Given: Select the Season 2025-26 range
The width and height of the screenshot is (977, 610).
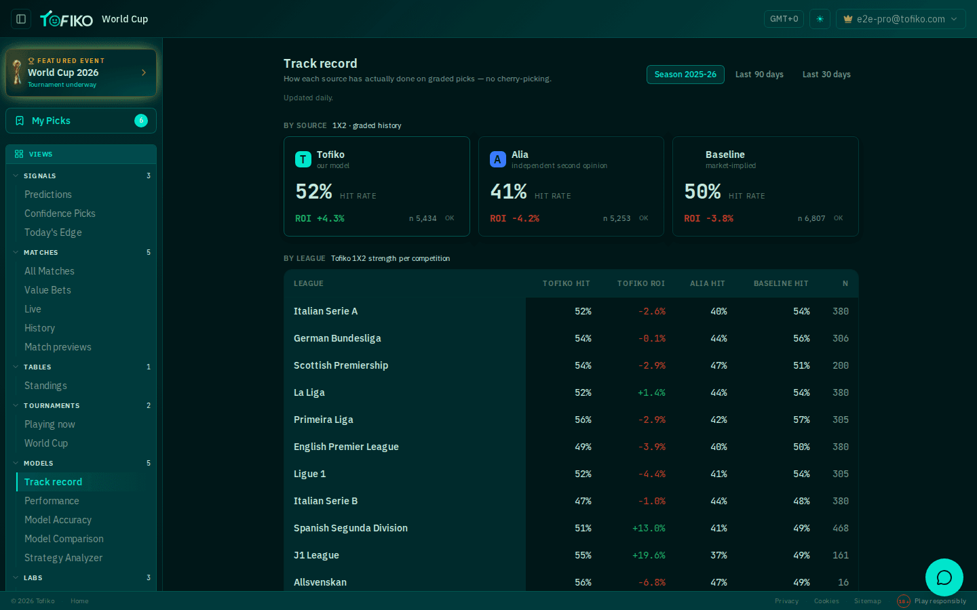Looking at the screenshot, I should point(685,75).
